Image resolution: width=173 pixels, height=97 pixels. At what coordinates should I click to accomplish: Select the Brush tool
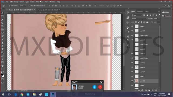2,40
